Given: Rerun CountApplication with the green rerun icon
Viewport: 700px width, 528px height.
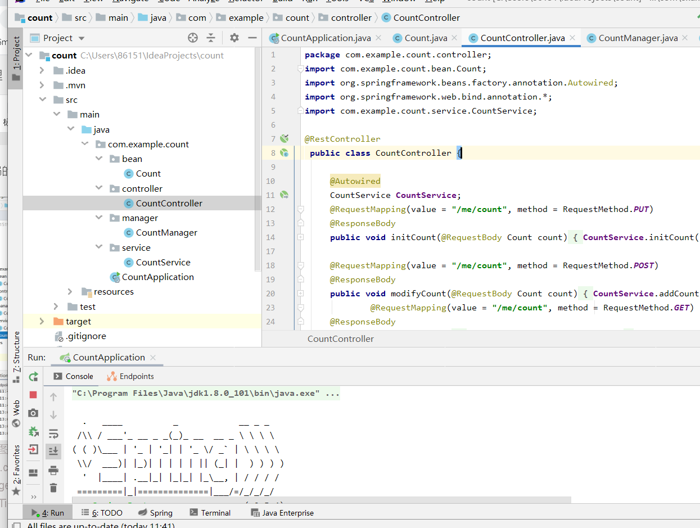Looking at the screenshot, I should coord(33,377).
